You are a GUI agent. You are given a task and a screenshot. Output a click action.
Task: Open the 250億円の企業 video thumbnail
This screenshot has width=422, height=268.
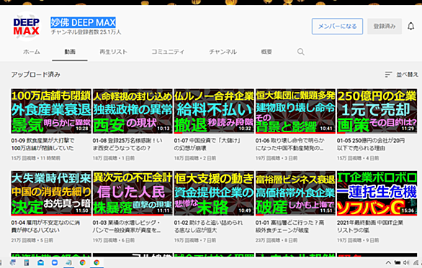(377, 111)
